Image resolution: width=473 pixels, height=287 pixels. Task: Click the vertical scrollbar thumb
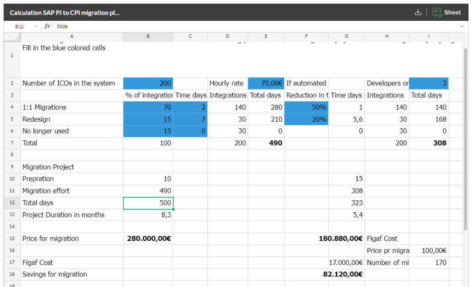[x=466, y=139]
